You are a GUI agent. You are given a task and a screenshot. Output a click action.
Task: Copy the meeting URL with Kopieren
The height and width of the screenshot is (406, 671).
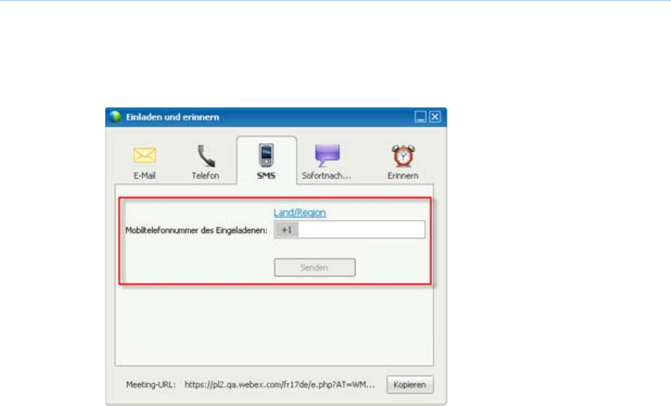click(x=410, y=384)
